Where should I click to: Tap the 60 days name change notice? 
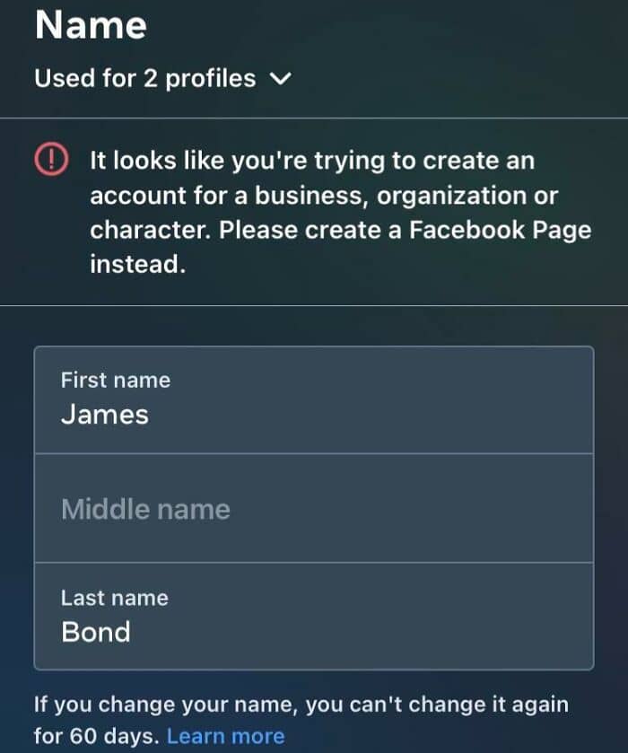301,720
